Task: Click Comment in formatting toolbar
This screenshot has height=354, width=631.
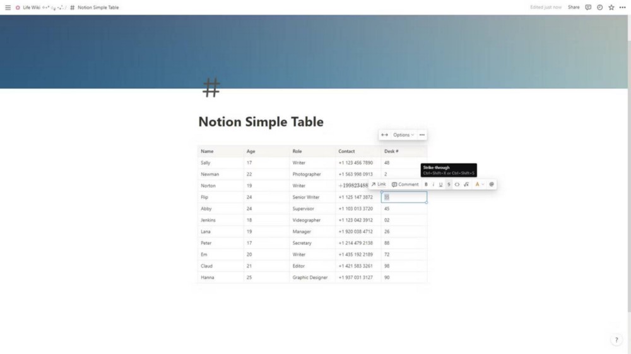Action: click(x=405, y=185)
